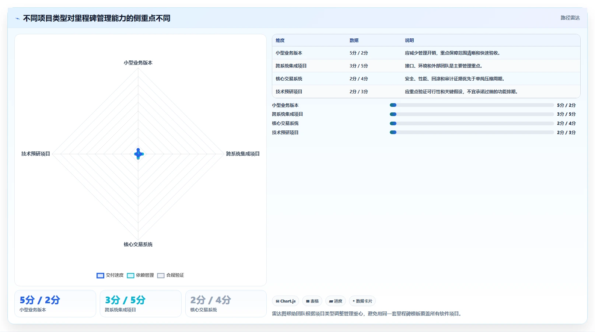Select the 小型业务版本 table row cell

click(289, 53)
